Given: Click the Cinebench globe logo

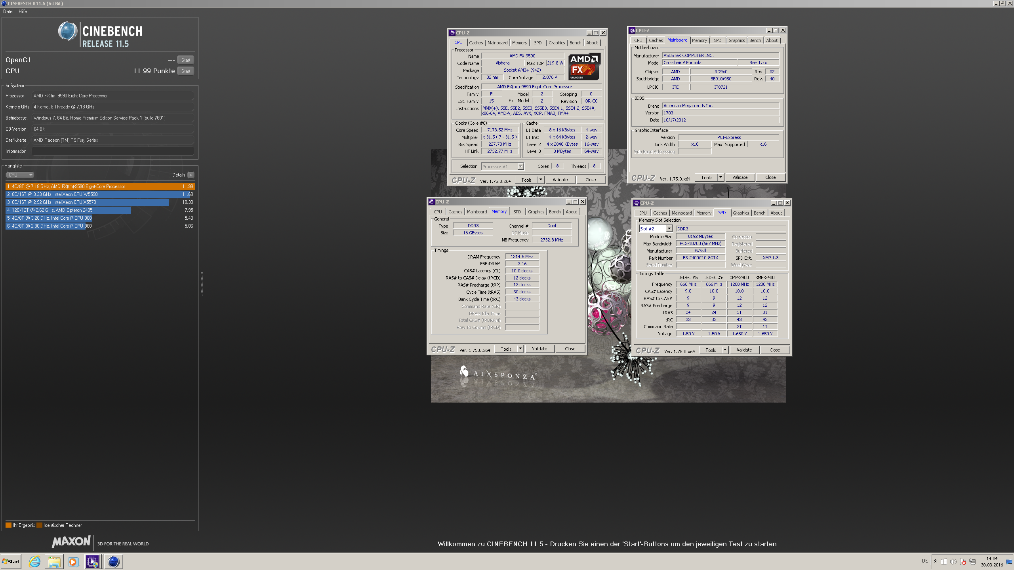Looking at the screenshot, I should click(x=67, y=31).
